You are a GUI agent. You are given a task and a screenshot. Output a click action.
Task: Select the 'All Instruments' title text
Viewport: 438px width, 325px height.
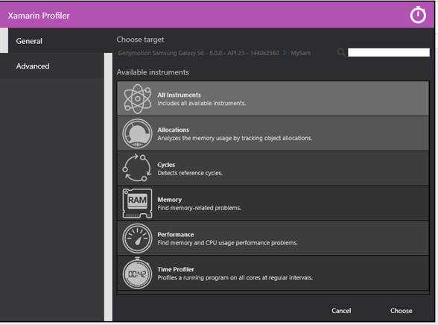179,95
